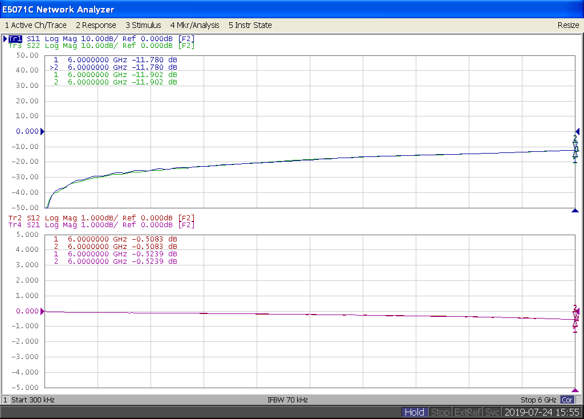The width and height of the screenshot is (584, 419).
Task: Click the Cor correction status indicator
Action: tap(567, 400)
